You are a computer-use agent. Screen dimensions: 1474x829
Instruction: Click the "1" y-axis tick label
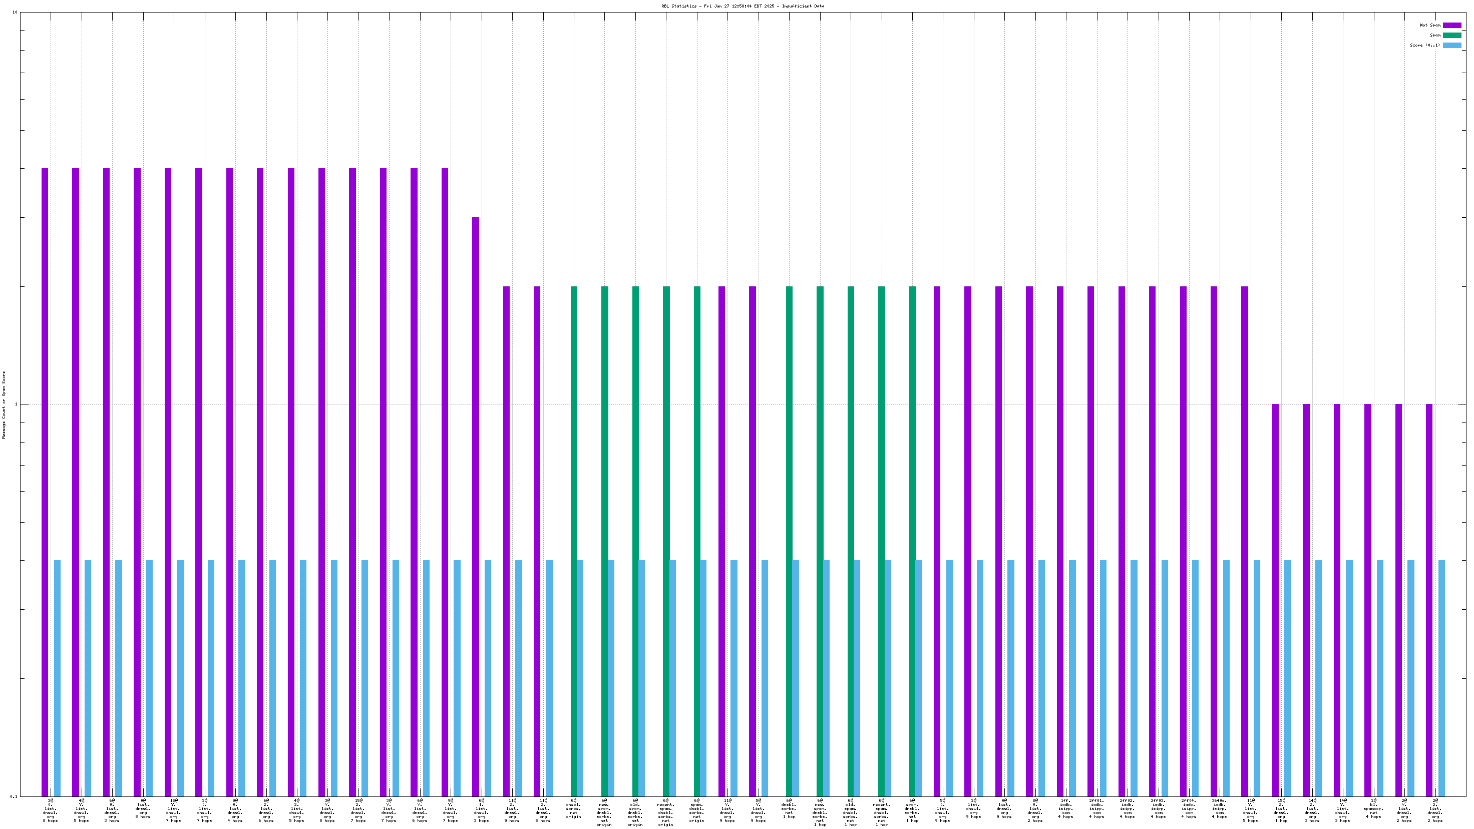point(17,404)
